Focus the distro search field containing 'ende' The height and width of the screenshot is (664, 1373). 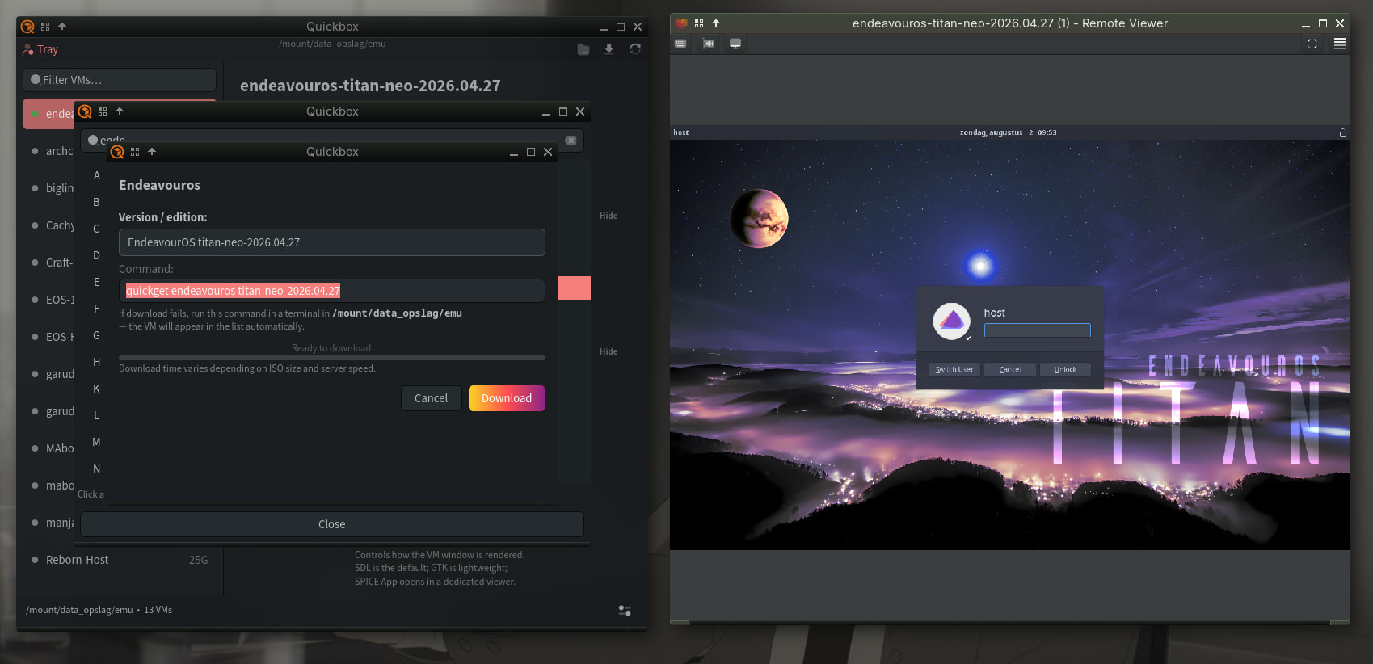[x=332, y=141]
